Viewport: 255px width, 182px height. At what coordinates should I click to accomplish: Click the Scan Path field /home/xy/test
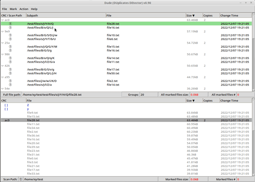pos(90,179)
